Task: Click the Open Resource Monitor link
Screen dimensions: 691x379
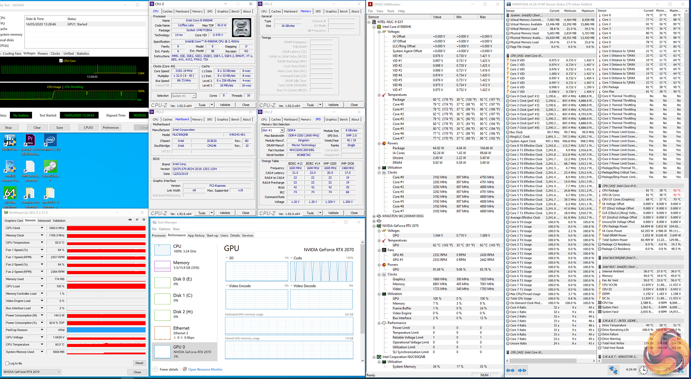Action: pyautogui.click(x=205, y=369)
